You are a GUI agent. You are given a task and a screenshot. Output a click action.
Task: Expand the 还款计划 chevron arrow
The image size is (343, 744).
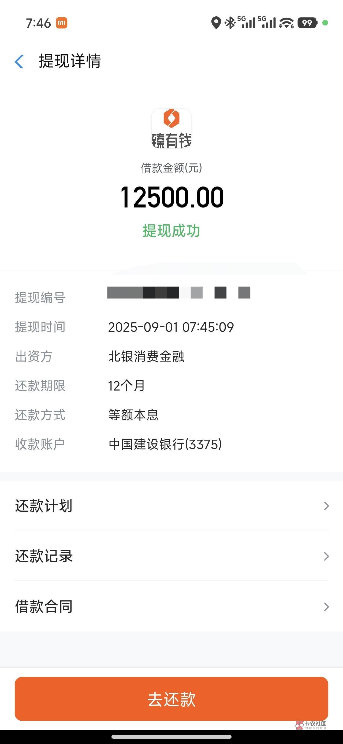tap(326, 506)
